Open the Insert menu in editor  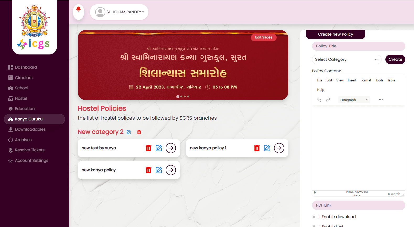[x=352, y=80]
